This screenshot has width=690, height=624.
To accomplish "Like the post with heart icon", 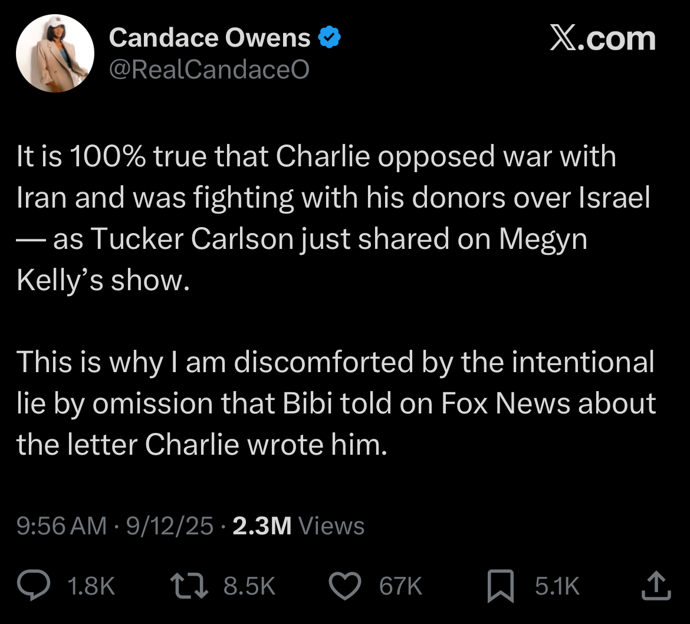I will (x=345, y=586).
